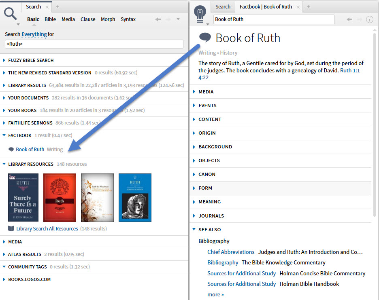Click the Factbook lightbulb panel icon
Viewport: 379px width, 300px height.
point(200,14)
